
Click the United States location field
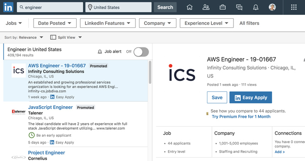(118, 7)
